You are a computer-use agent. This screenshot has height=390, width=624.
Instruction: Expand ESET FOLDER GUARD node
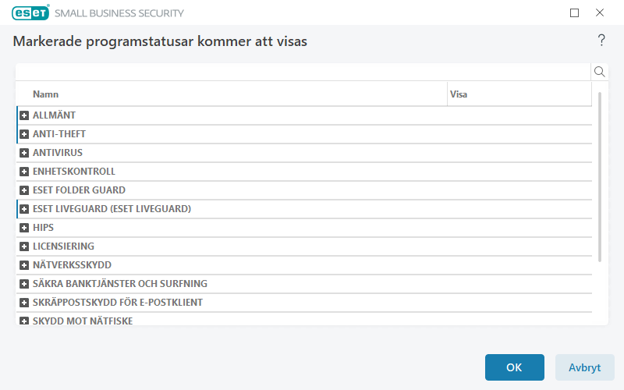[24, 190]
